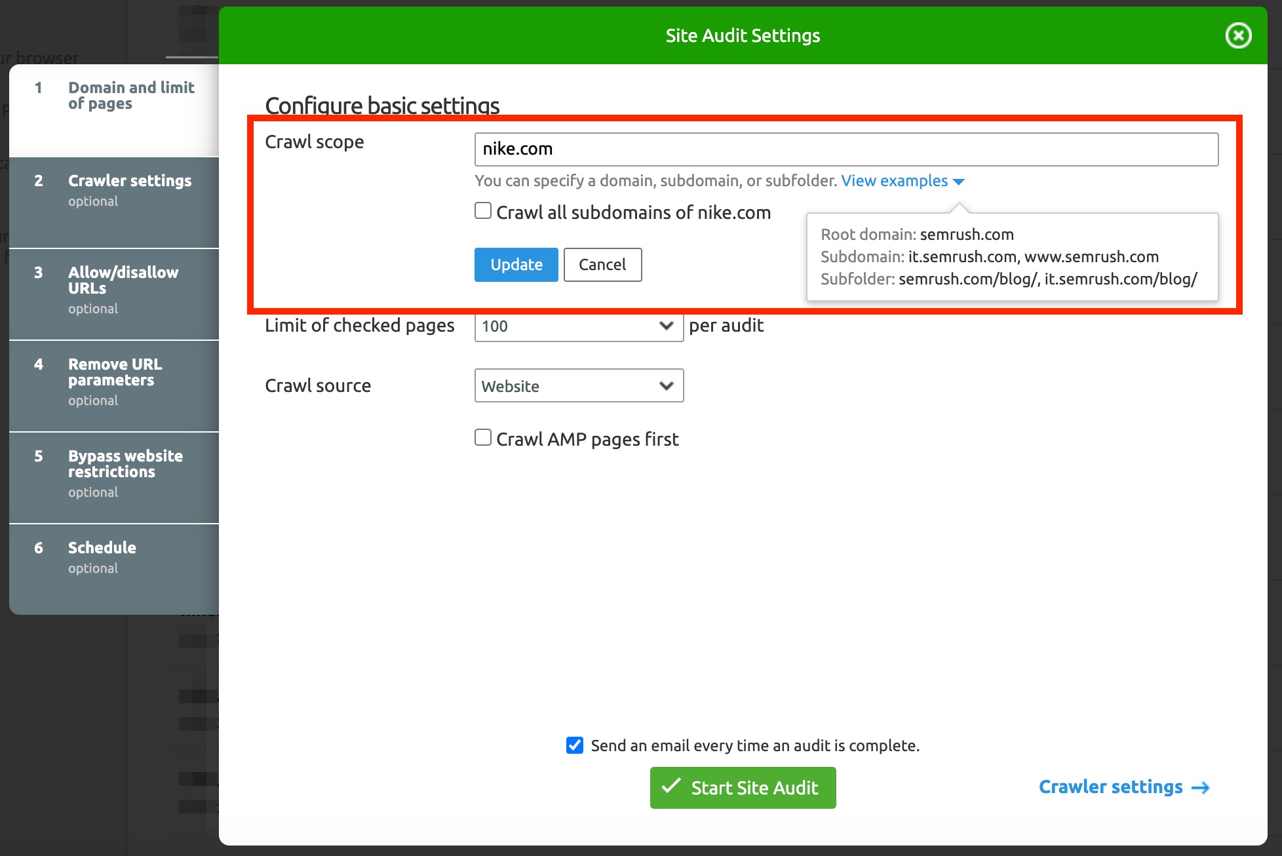
Task: Close the Site Audit Settings dialog
Action: (x=1238, y=35)
